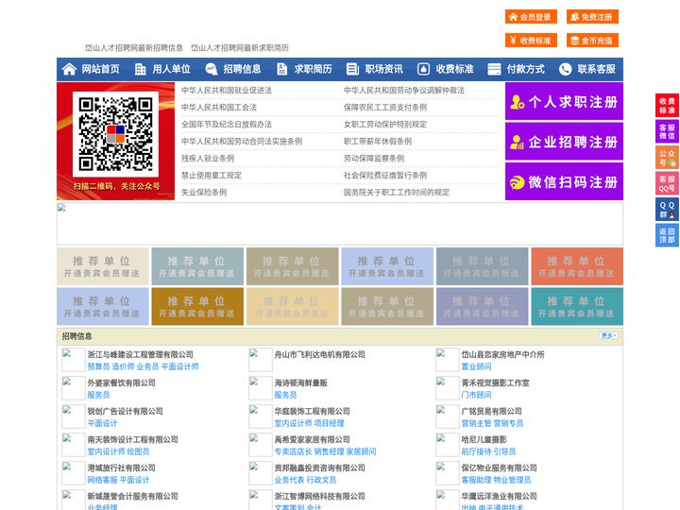Click logo thumbnail of 舟山市飞利达电机有限公司
This screenshot has height=510, width=680.
tap(261, 360)
